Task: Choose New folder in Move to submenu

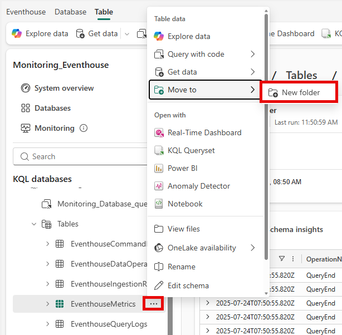Action: (299, 92)
